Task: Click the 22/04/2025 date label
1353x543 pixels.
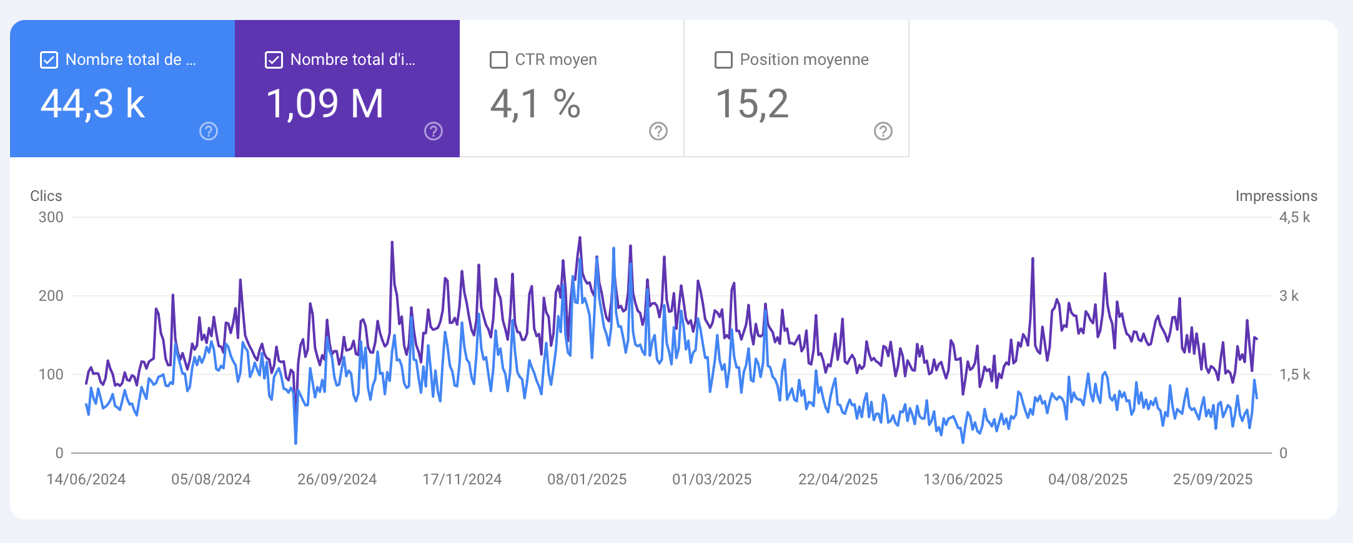Action: [x=838, y=479]
